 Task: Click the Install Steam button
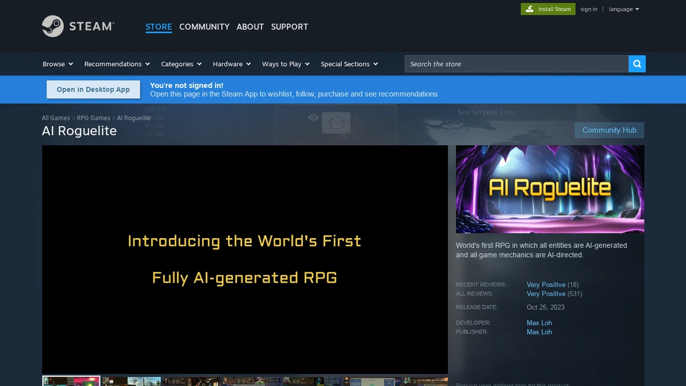pyautogui.click(x=548, y=9)
